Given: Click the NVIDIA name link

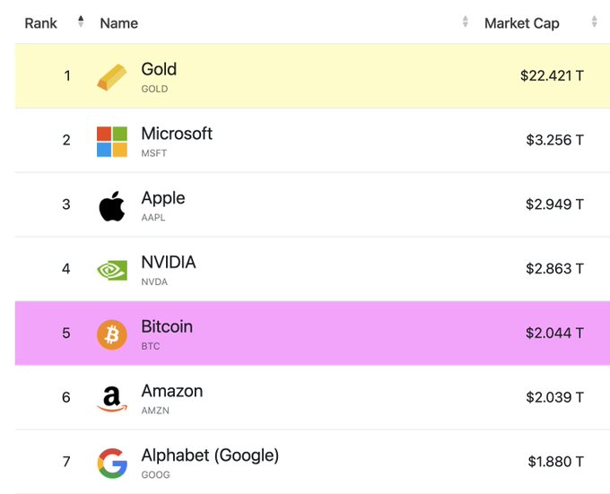Looking at the screenshot, I should (x=169, y=263).
